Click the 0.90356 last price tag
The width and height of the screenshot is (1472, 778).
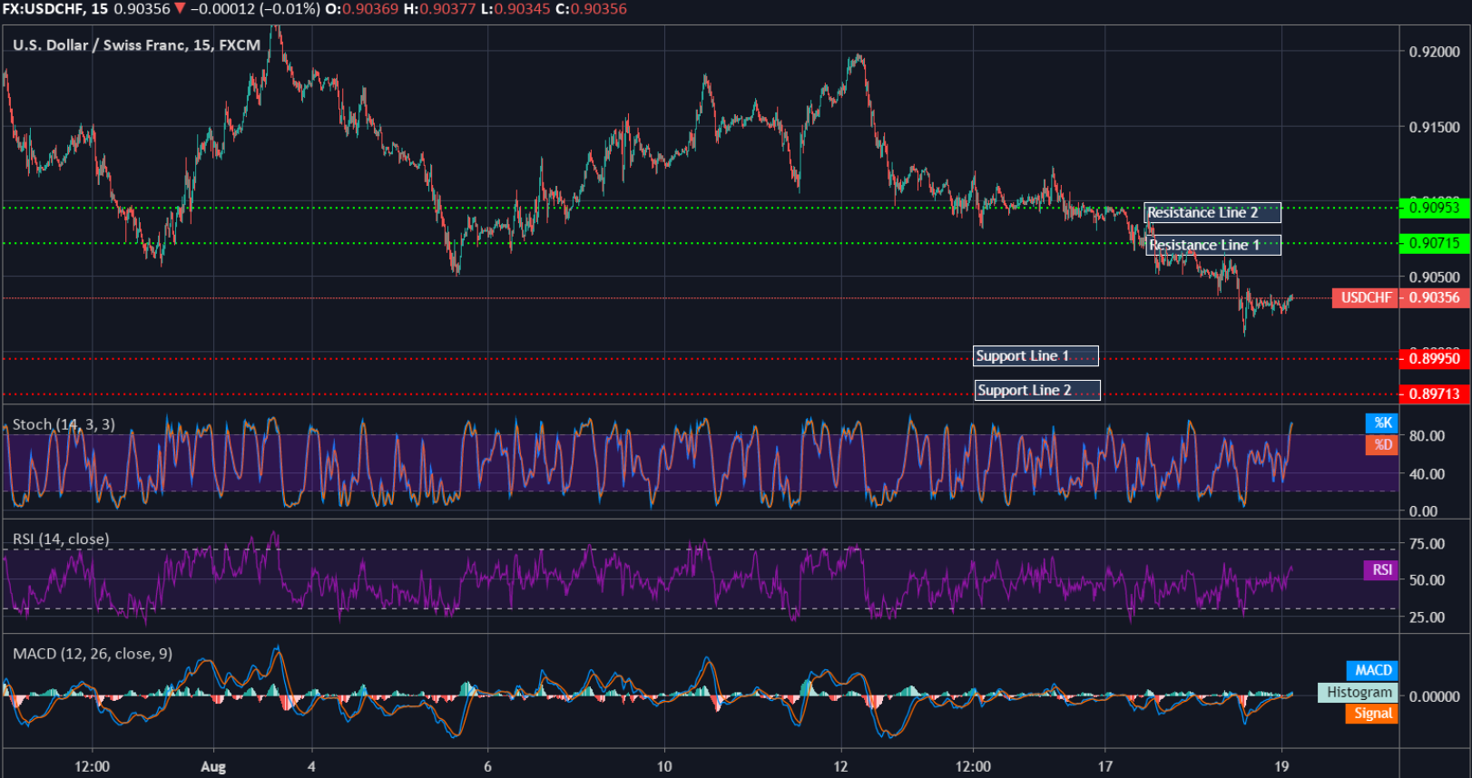click(1434, 297)
